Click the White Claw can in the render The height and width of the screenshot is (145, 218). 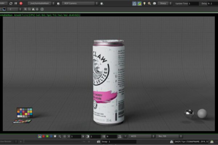coord(109,82)
